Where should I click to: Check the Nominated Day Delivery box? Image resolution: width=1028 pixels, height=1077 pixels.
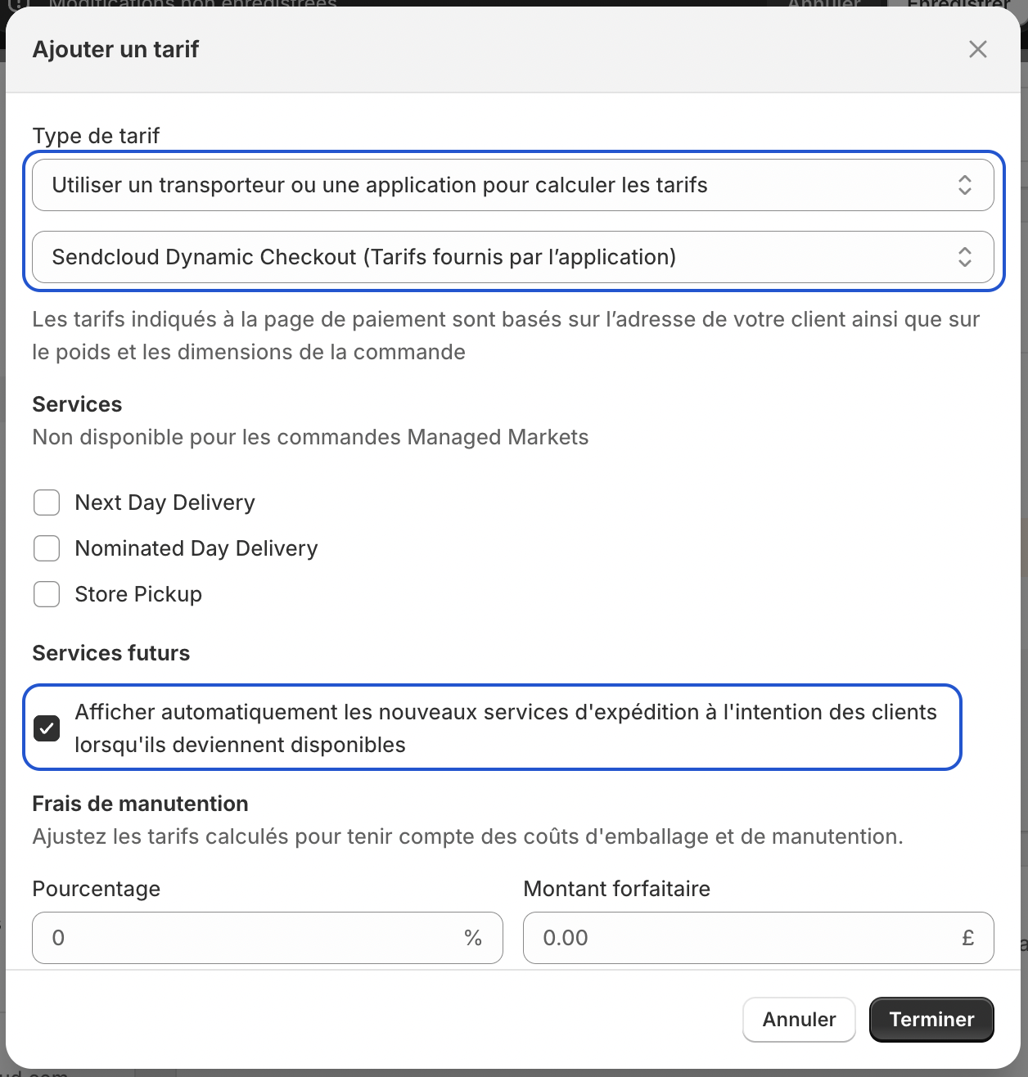coord(47,548)
